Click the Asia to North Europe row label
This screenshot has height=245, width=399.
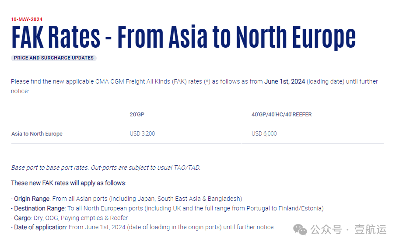pyautogui.click(x=37, y=134)
